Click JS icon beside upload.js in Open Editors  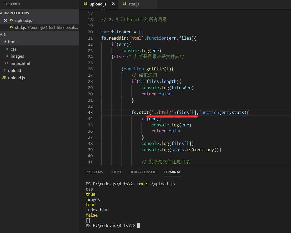[11, 20]
